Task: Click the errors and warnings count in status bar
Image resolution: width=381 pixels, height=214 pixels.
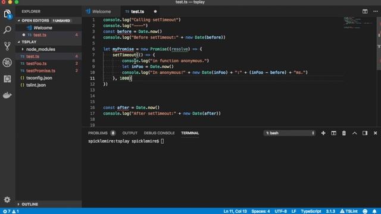Action: click(11, 211)
